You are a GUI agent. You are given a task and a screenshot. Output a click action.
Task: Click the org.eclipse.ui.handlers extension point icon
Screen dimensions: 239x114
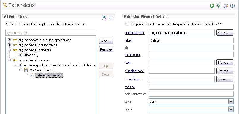pyautogui.click(x=15, y=50)
